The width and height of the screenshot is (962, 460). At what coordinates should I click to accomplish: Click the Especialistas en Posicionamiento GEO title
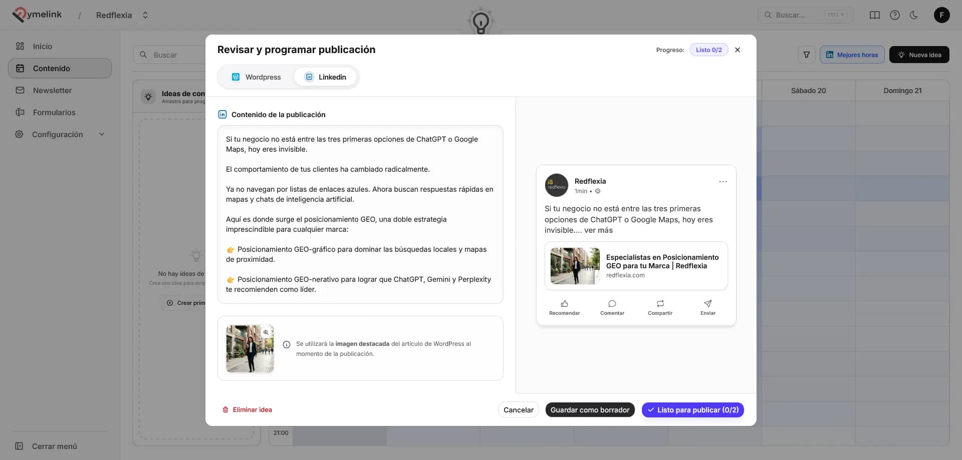pos(662,261)
